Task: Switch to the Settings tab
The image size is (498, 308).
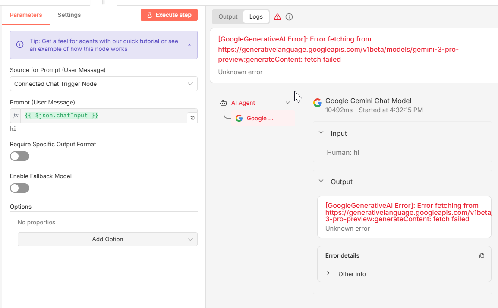Action: [x=69, y=15]
